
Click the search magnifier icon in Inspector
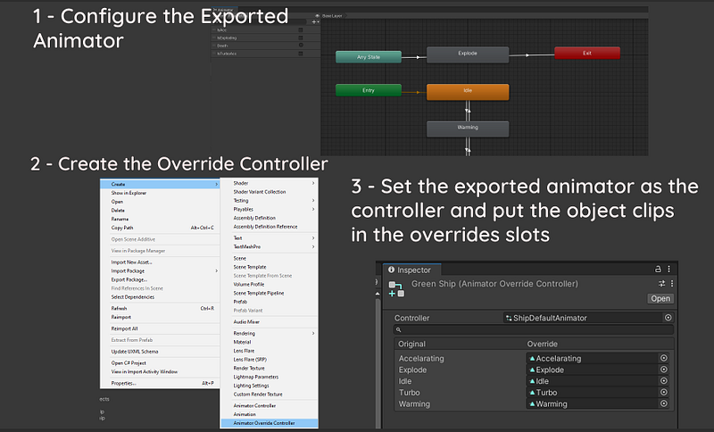pos(398,329)
